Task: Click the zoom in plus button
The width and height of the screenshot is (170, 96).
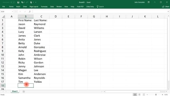Action: coord(162,95)
